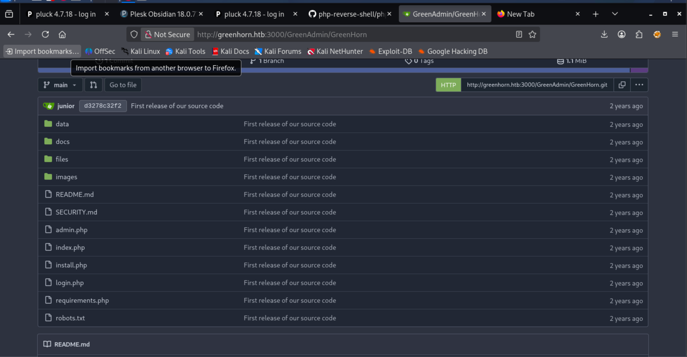The width and height of the screenshot is (687, 357).
Task: Click the bookmark star icon
Action: [532, 34]
